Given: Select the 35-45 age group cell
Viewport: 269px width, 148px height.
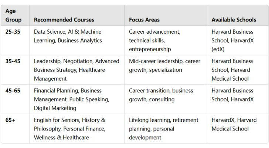Looking at the screenshot, I should coord(15,70).
